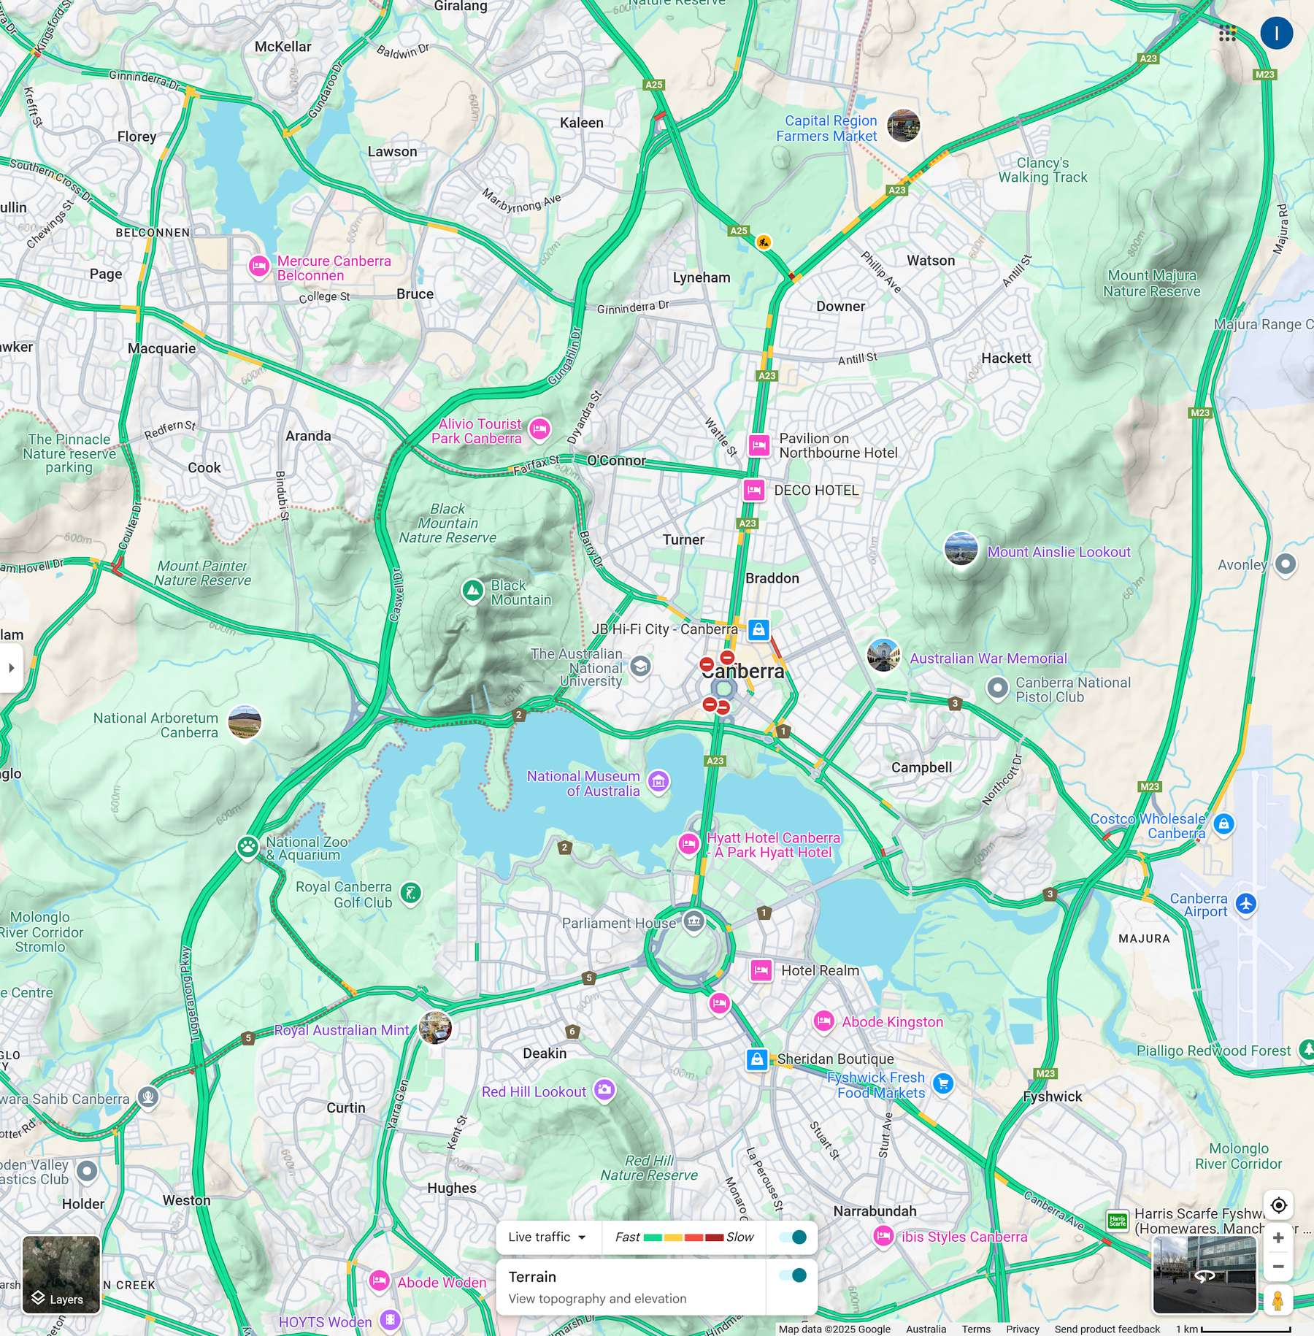Click the Royal Australian Mint photo thumbnail
The image size is (1314, 1336).
coord(436,1027)
